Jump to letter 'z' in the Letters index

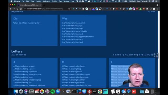tap(154, 55)
